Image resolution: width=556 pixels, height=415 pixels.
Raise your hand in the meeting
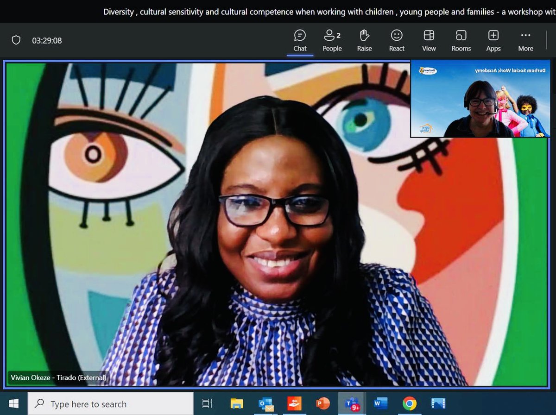[365, 41]
